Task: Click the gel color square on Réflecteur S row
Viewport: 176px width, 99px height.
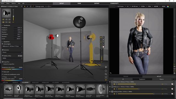Action: pos(172,84)
